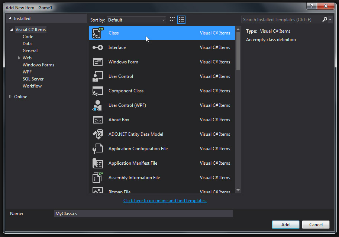Select the Interface template icon
The width and height of the screenshot is (339, 237).
(97, 47)
